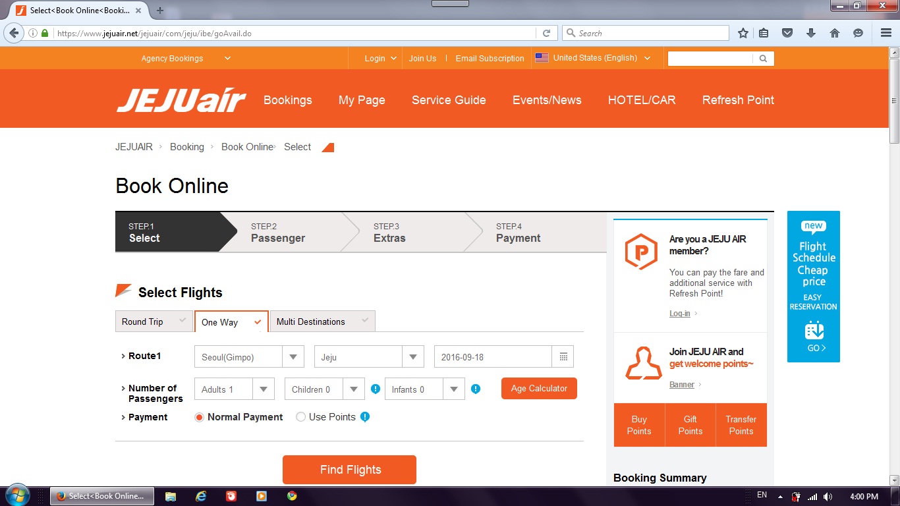
Task: Select the Use Points radio button
Action: point(300,417)
